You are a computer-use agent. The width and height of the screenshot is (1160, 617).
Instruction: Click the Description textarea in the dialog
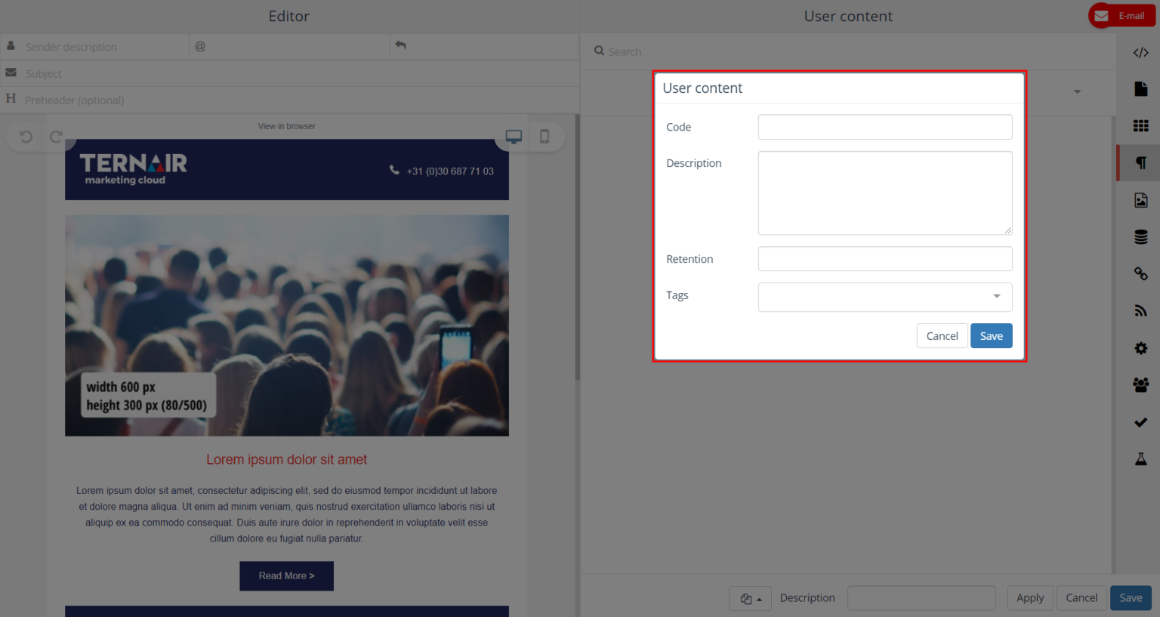click(x=885, y=193)
